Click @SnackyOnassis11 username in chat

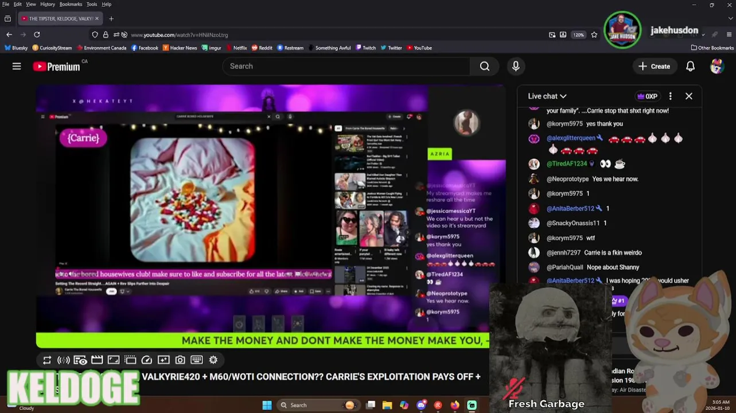point(573,223)
